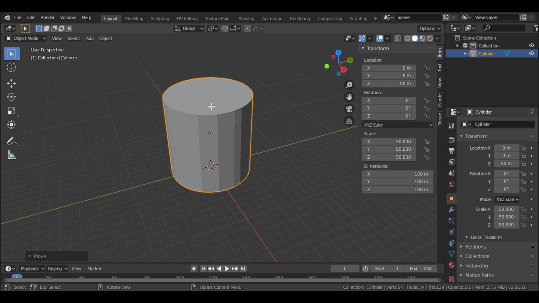Open the XYZ Euler rotation mode dropdown

[x=397, y=125]
